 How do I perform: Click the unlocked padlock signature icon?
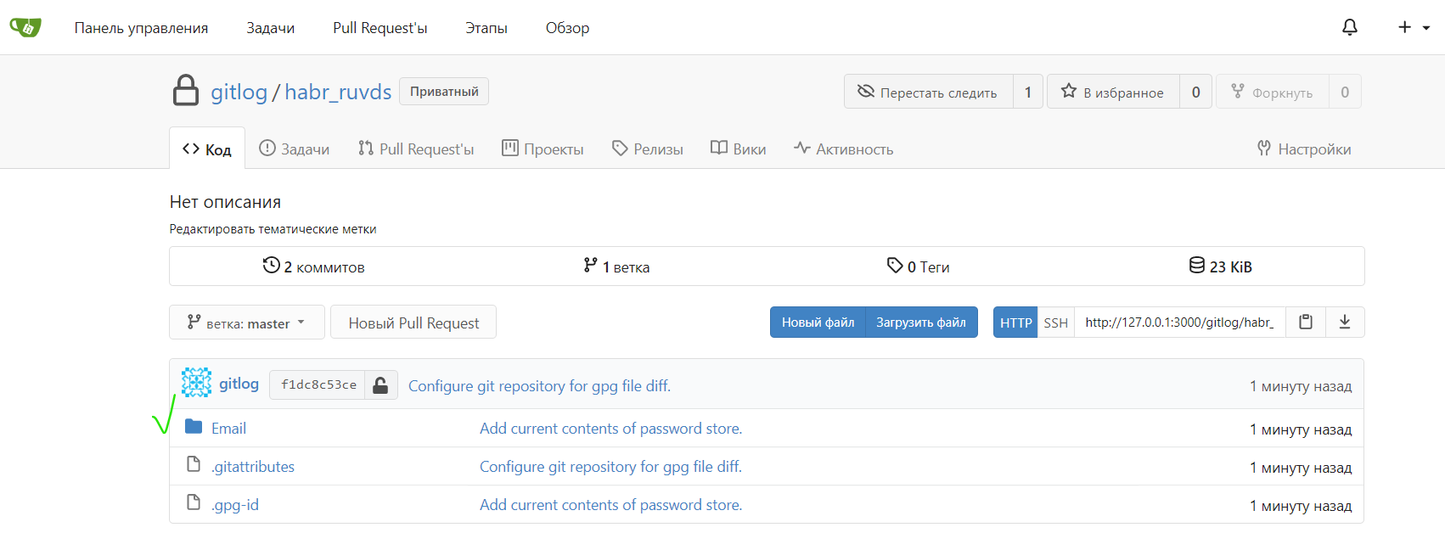tap(380, 385)
